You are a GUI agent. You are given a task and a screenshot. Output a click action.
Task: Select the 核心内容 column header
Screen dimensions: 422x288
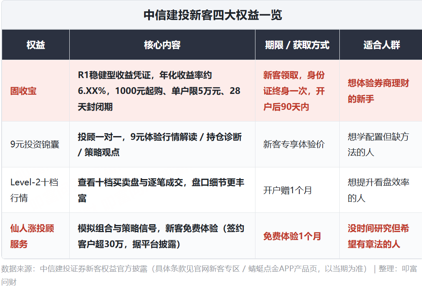pyautogui.click(x=162, y=45)
